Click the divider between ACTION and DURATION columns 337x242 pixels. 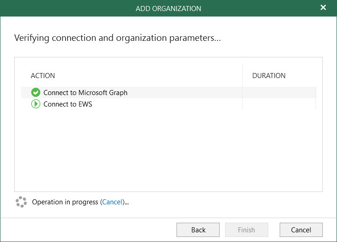pos(242,76)
